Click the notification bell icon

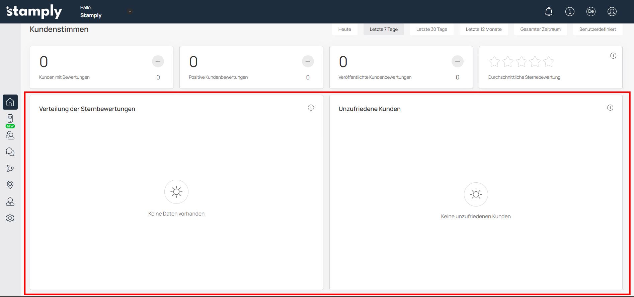click(549, 12)
